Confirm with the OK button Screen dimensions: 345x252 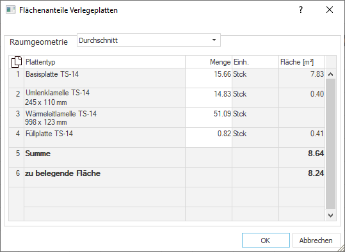tap(266, 240)
